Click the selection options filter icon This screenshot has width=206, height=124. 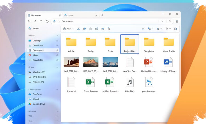[x=143, y=29]
